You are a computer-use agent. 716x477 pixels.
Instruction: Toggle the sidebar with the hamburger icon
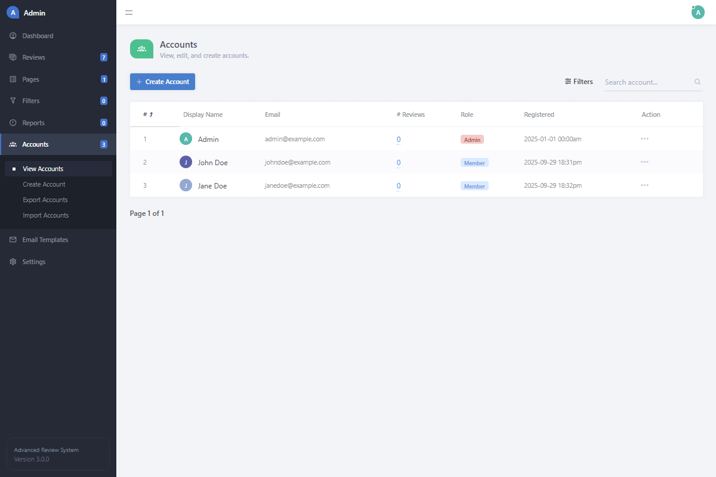click(129, 12)
